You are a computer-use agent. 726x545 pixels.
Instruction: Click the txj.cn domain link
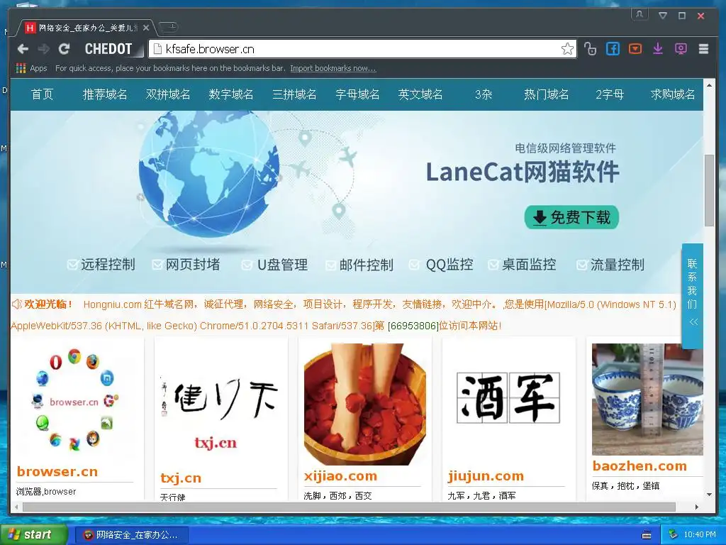coord(181,478)
